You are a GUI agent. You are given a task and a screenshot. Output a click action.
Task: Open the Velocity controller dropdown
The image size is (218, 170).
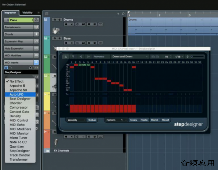76,120
